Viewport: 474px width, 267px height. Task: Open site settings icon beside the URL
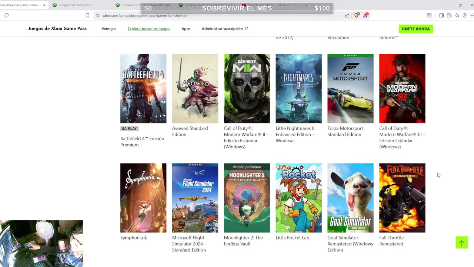97,15
